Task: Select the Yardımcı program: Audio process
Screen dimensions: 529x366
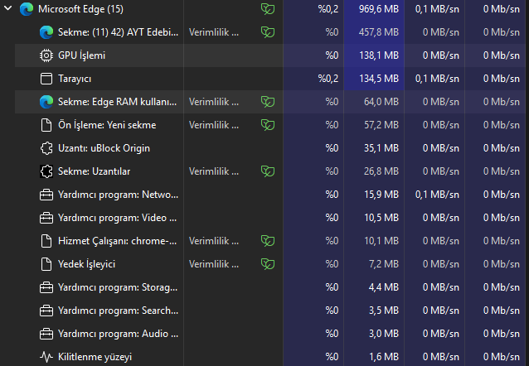Action: (x=117, y=334)
